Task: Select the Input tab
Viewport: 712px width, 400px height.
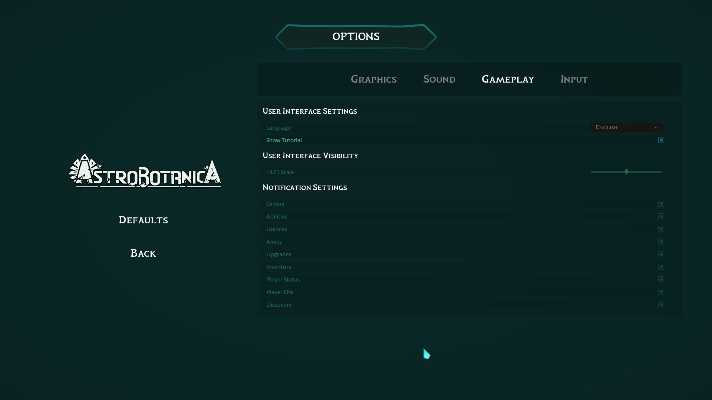Action: (x=574, y=79)
